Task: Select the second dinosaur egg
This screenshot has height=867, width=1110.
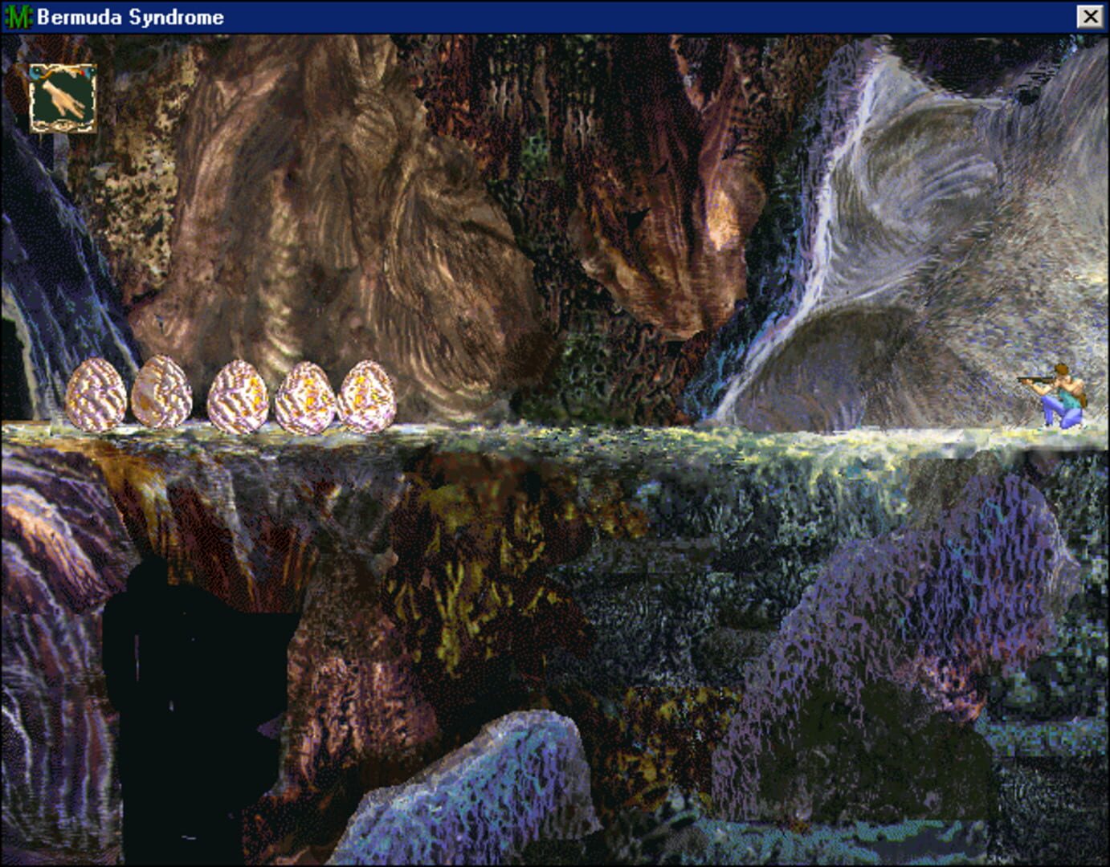Action: pyautogui.click(x=164, y=395)
